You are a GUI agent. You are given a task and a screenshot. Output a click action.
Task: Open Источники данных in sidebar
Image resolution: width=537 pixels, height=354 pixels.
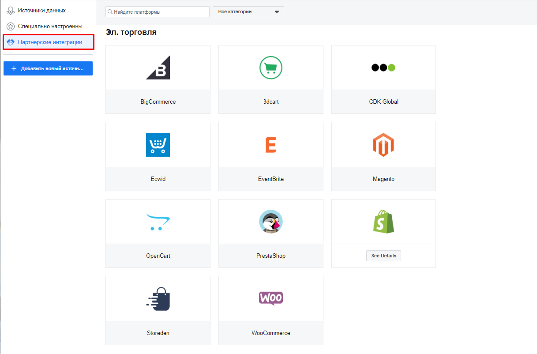41,10
